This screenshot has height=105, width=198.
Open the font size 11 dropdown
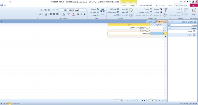click(59, 10)
